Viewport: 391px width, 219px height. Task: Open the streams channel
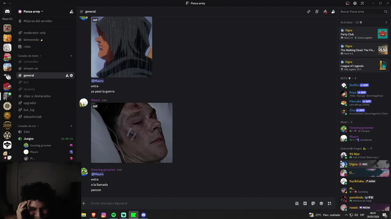tap(46, 89)
